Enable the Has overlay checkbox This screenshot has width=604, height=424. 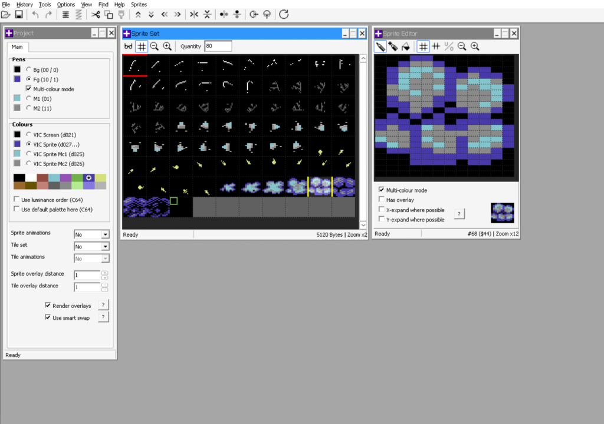pyautogui.click(x=381, y=200)
